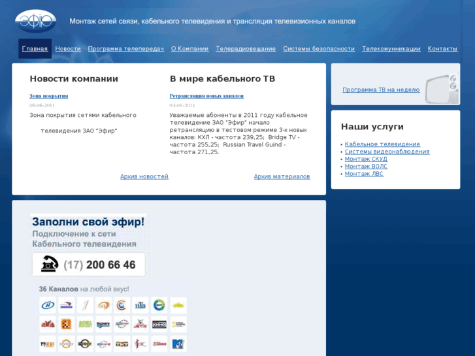Screen dimensions: 475x356
Task: Follow the Архив материалов link
Action: [x=282, y=176]
